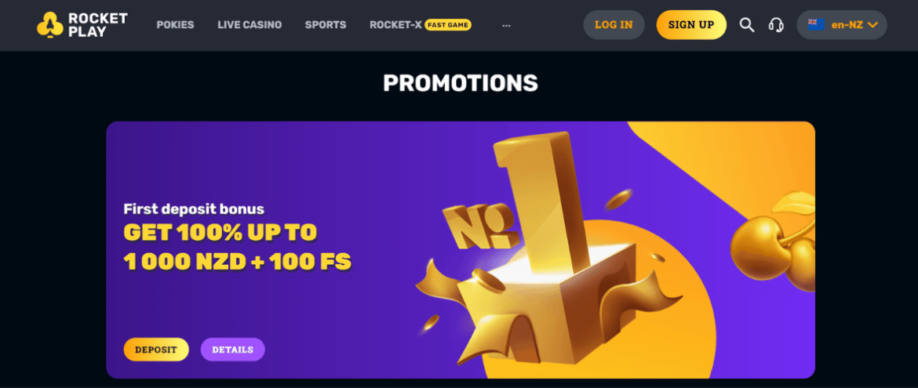Click the New Zealand flag icon
The image size is (918, 388).
tap(816, 24)
